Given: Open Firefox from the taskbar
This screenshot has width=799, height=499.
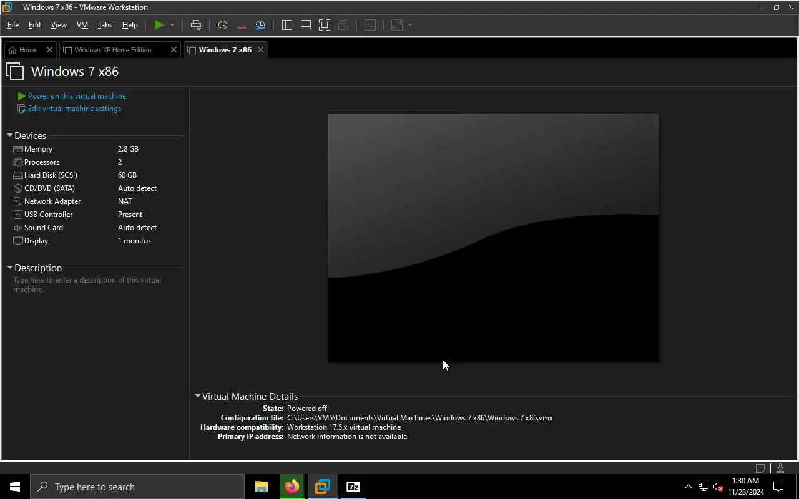Looking at the screenshot, I should 292,487.
